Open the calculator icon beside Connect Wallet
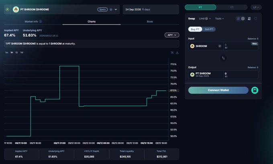273x164 pixels. (x=255, y=90)
